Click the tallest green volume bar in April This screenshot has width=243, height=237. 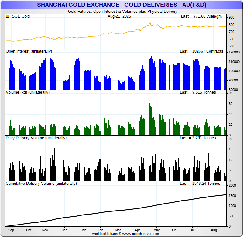[150, 119]
